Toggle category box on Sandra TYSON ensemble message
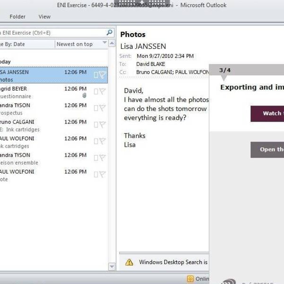The height and width of the screenshot is (284, 284). coord(96,158)
